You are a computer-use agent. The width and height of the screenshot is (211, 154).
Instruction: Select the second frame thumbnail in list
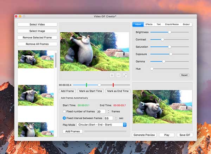(x=36, y=95)
